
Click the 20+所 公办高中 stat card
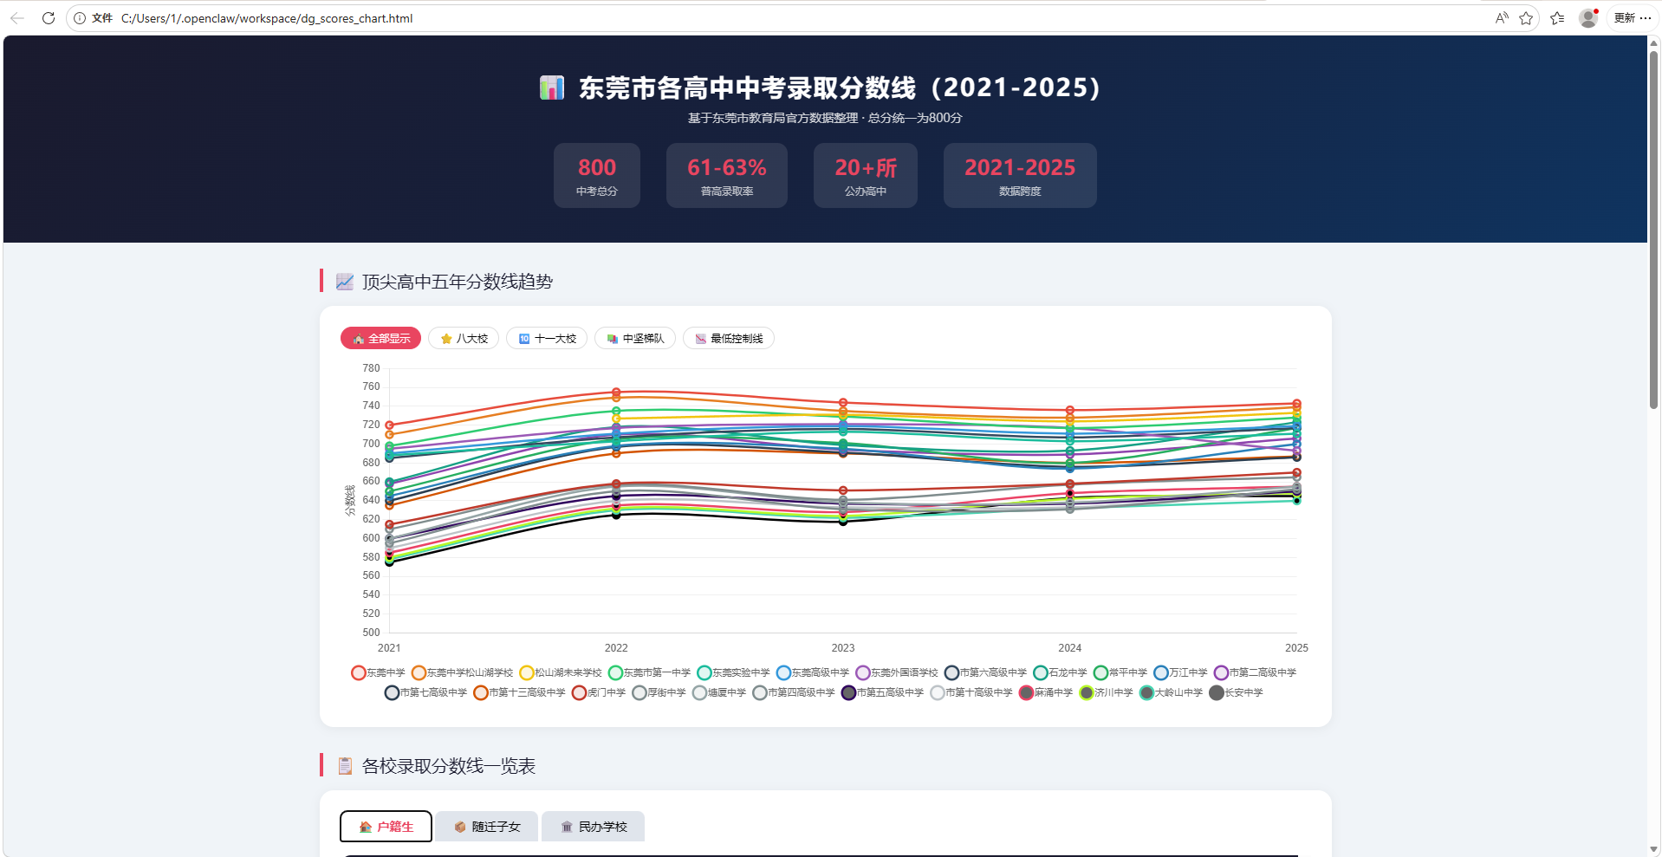866,176
